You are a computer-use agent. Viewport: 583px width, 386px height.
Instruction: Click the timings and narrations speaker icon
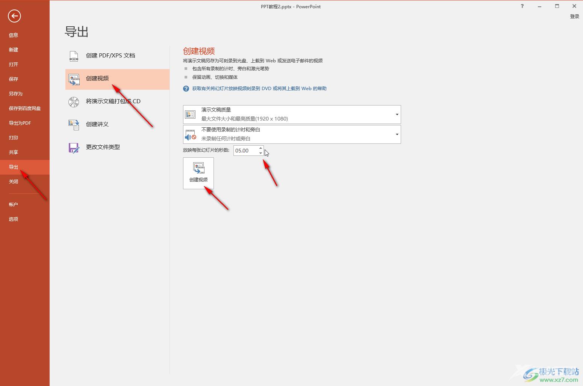[x=191, y=134]
